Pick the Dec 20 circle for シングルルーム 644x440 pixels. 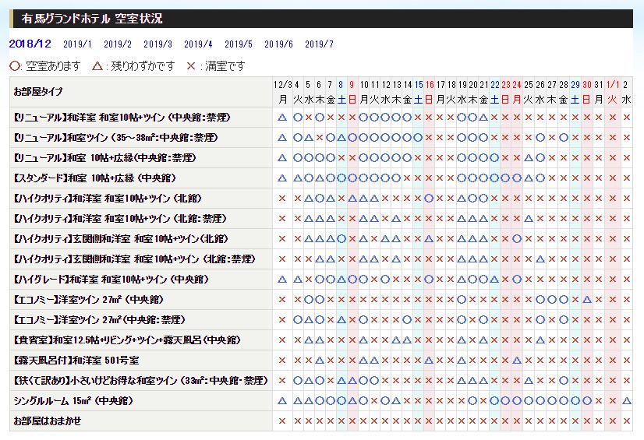pyautogui.click(x=472, y=400)
